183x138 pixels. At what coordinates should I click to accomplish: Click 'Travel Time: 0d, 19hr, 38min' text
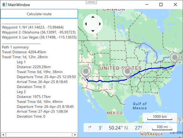pos(40,72)
